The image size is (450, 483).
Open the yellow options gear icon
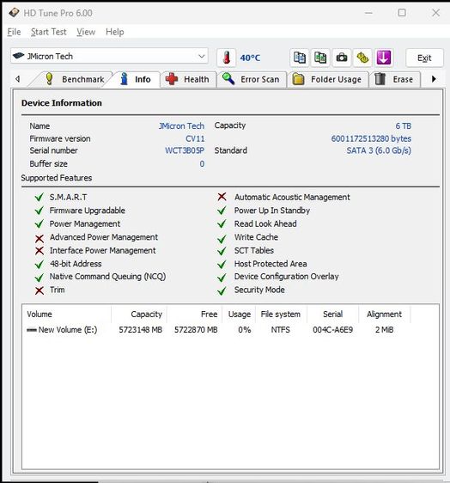click(x=362, y=58)
